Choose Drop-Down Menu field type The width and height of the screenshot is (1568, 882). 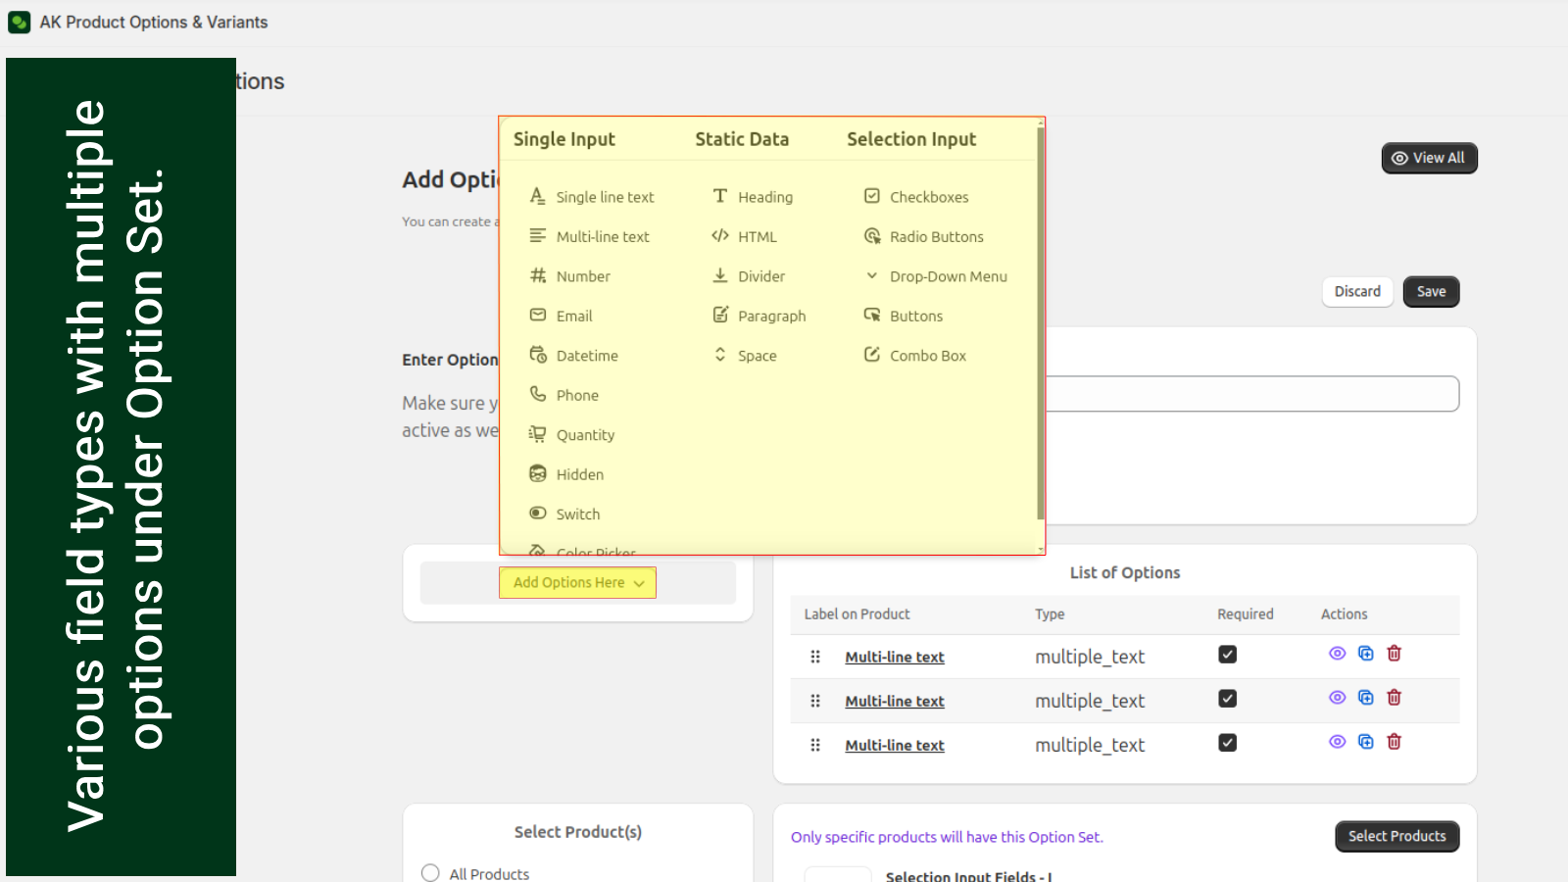coord(947,276)
